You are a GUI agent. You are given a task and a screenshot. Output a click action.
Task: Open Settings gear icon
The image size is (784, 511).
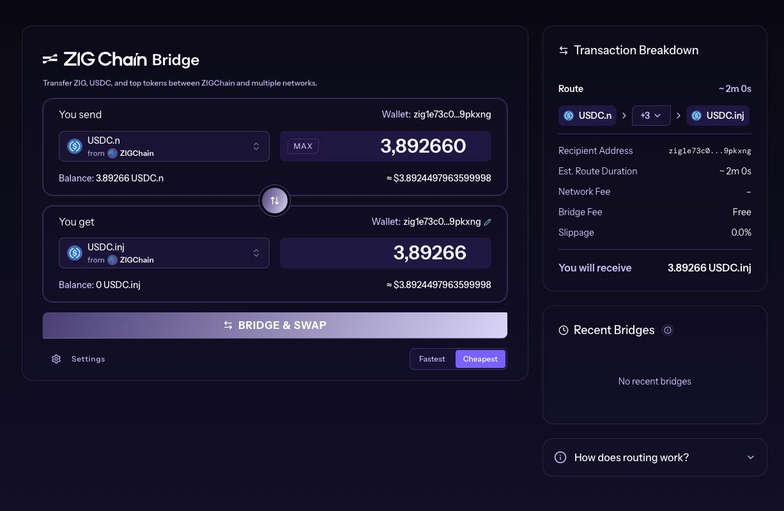[x=56, y=359]
